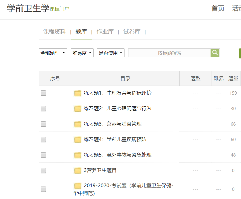
Task: Switch to the 课程资料 tab
Action: point(55,32)
